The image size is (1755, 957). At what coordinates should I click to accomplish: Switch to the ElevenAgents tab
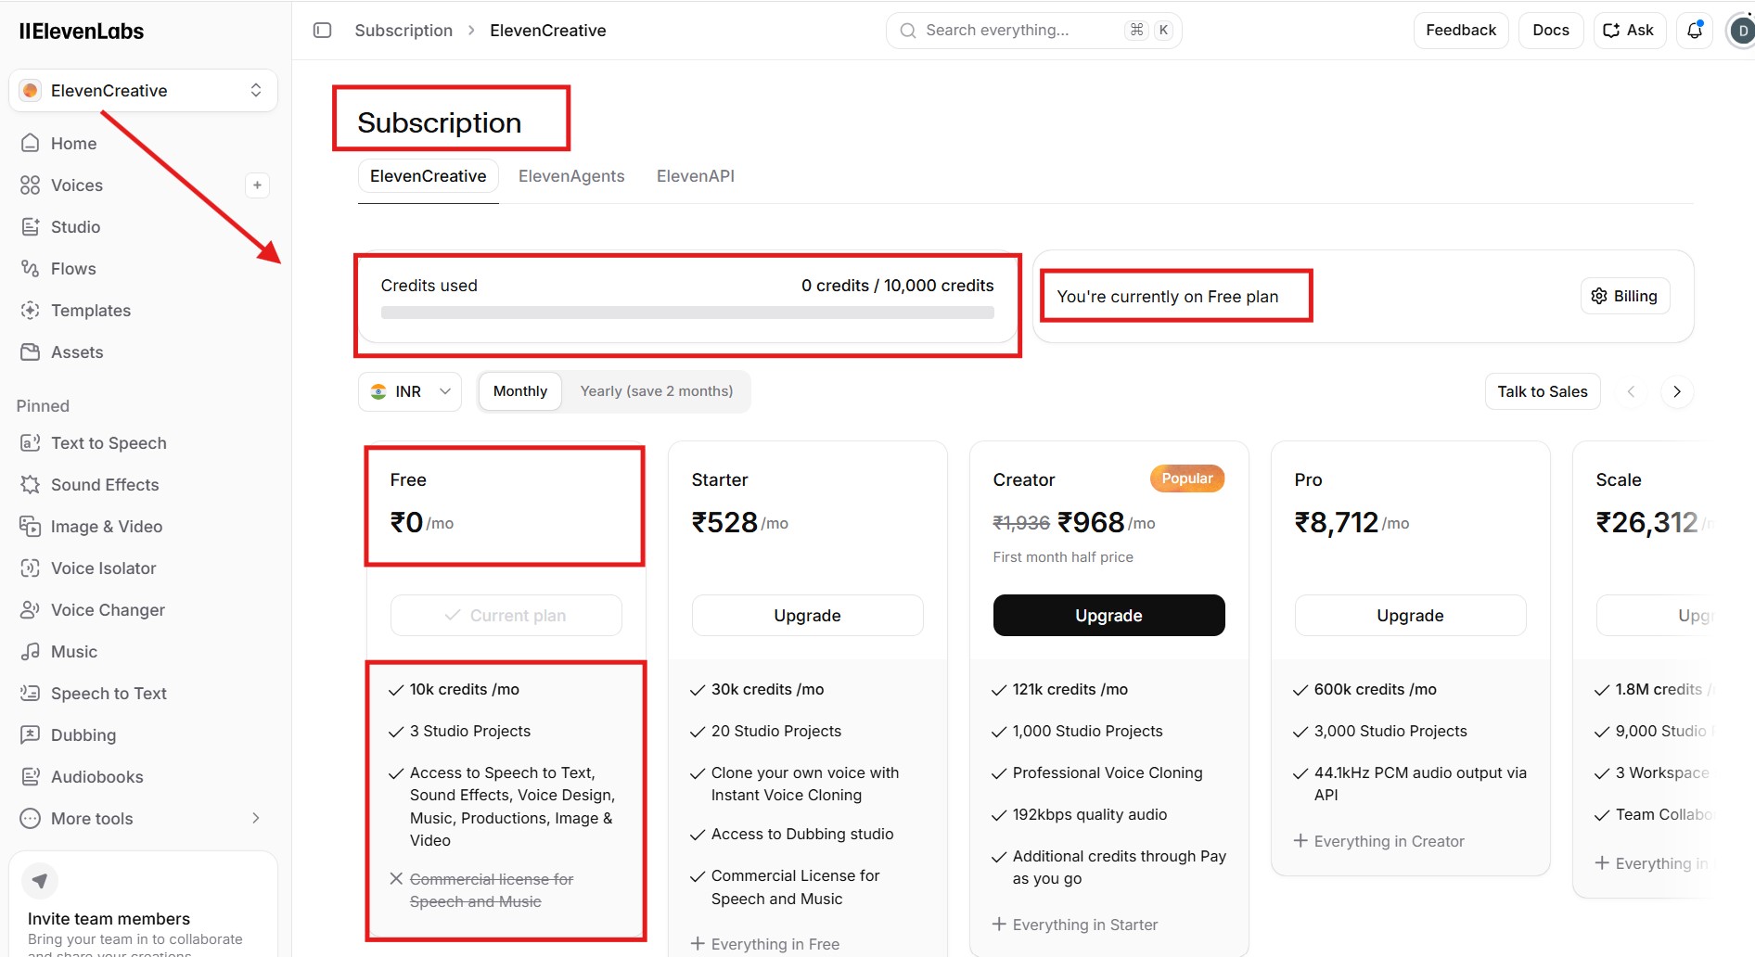(571, 176)
